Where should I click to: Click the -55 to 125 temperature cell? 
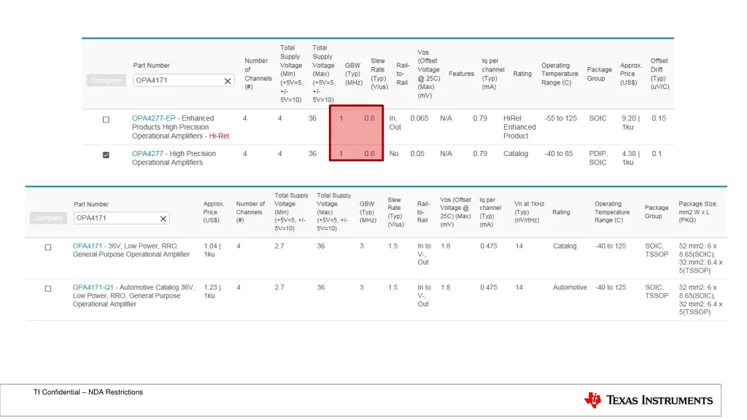pos(560,118)
